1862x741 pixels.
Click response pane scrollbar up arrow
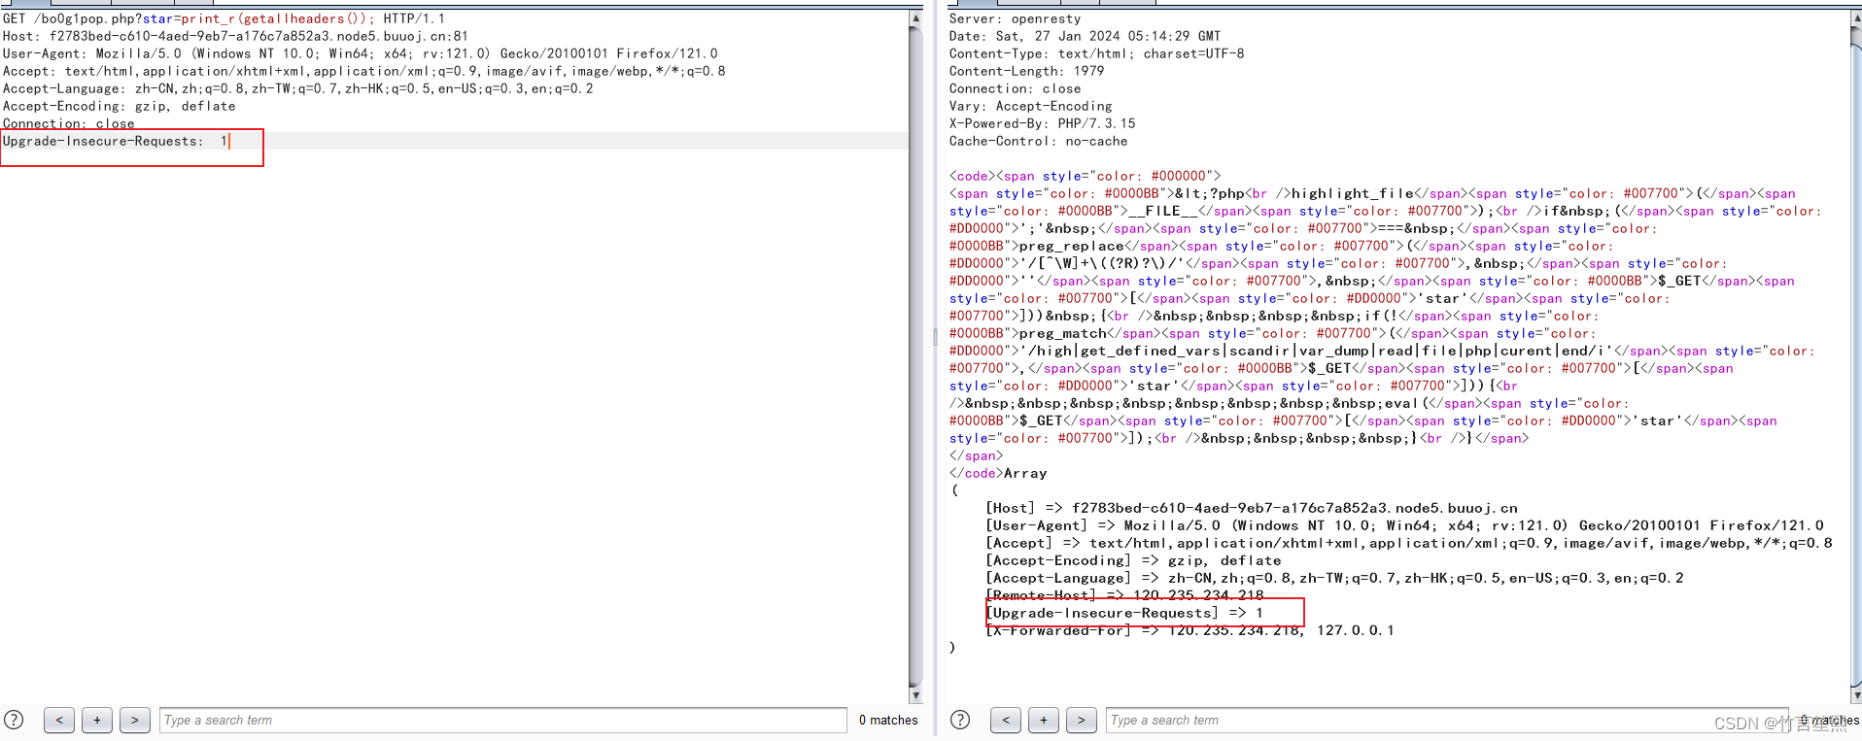pos(1855,17)
